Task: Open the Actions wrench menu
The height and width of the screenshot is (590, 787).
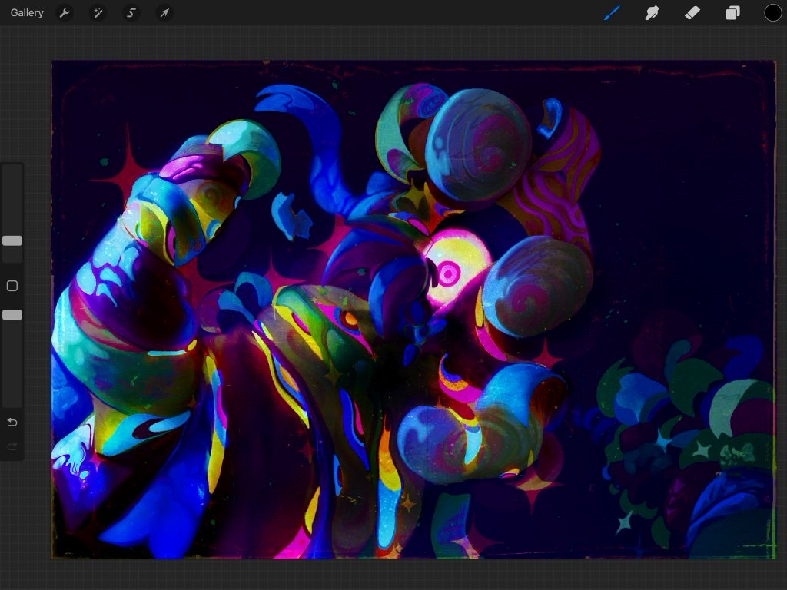Action: [x=65, y=13]
